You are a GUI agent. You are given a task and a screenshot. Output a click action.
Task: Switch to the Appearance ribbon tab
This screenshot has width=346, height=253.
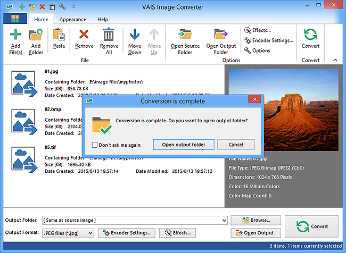72,19
